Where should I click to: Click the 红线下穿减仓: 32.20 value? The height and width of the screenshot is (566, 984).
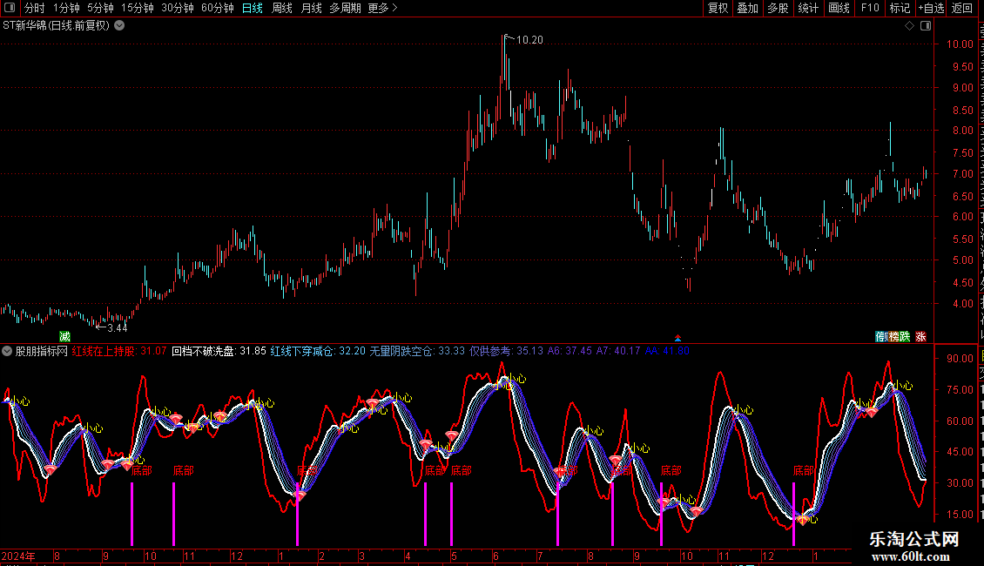pyautogui.click(x=318, y=351)
